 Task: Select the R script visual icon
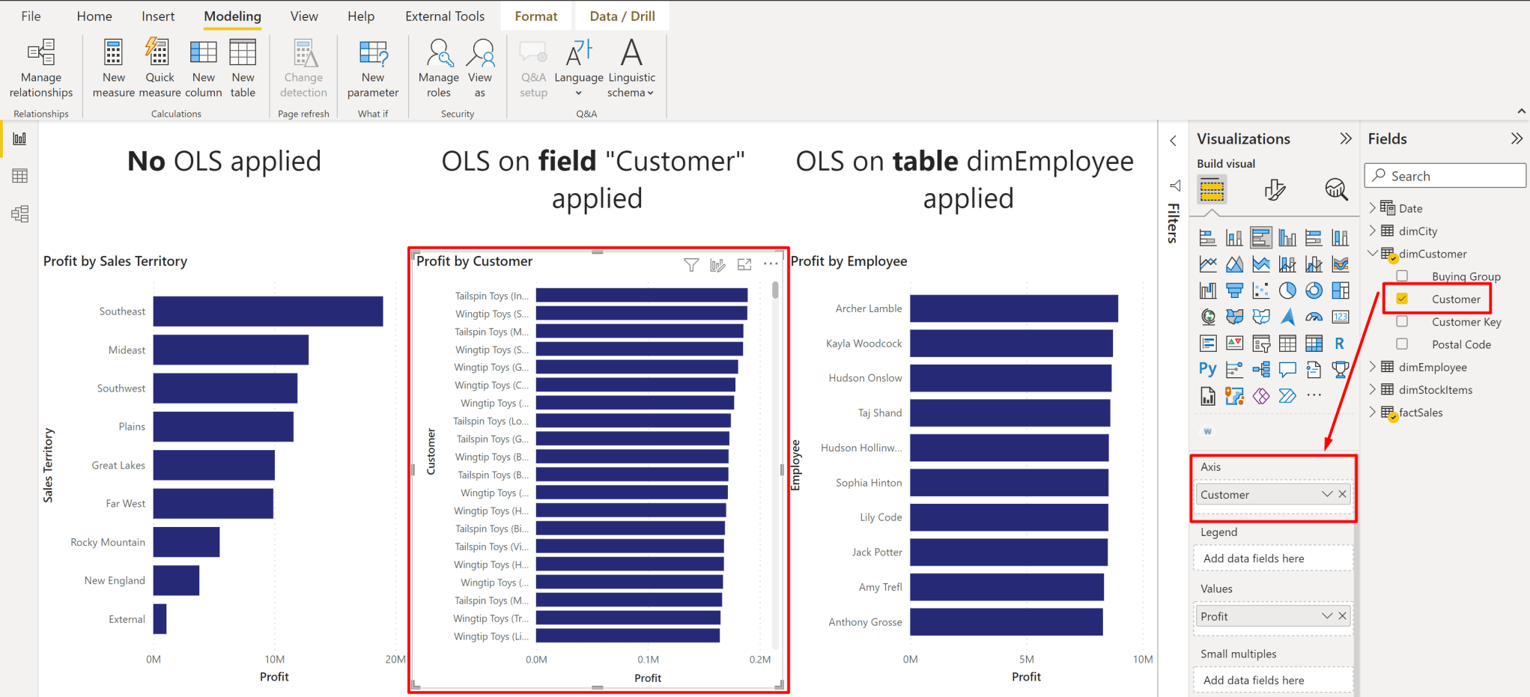click(1340, 343)
